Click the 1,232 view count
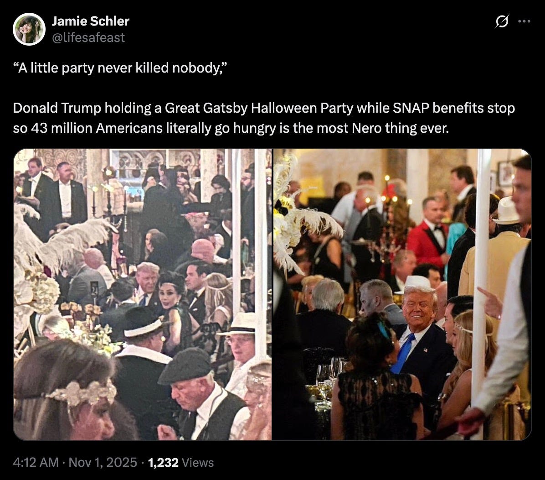The width and height of the screenshot is (545, 480). tap(163, 462)
